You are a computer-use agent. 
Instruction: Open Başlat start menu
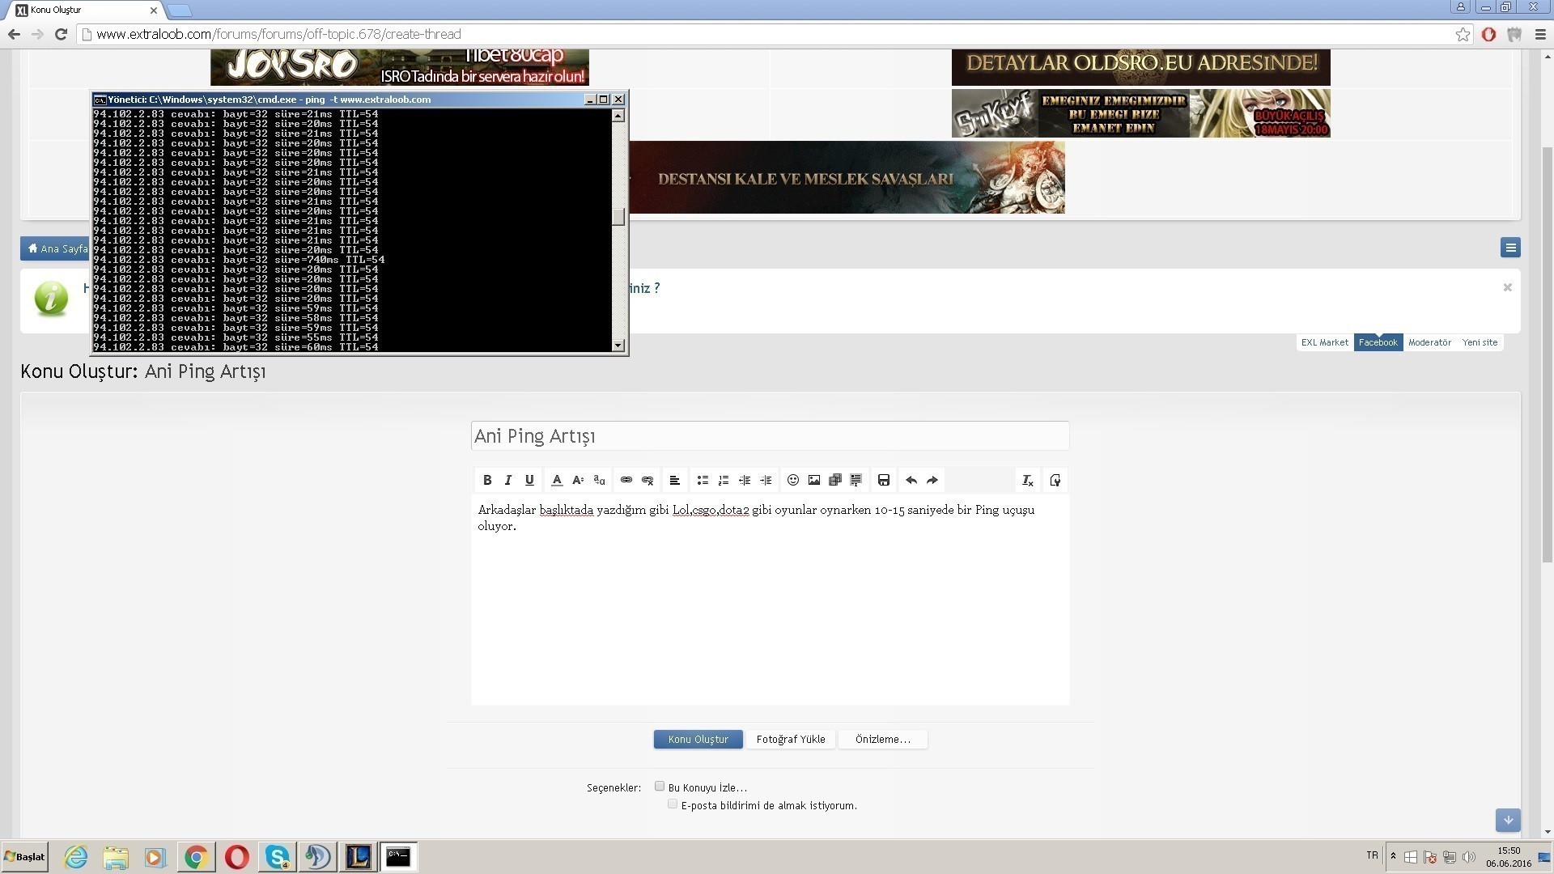pyautogui.click(x=24, y=856)
